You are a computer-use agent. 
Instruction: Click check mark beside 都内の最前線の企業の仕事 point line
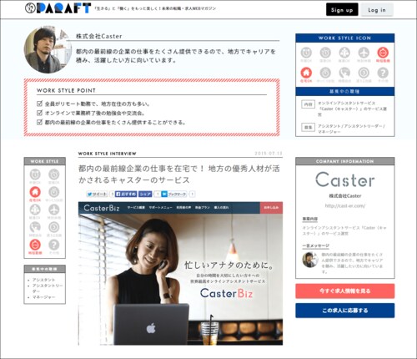pos(39,122)
